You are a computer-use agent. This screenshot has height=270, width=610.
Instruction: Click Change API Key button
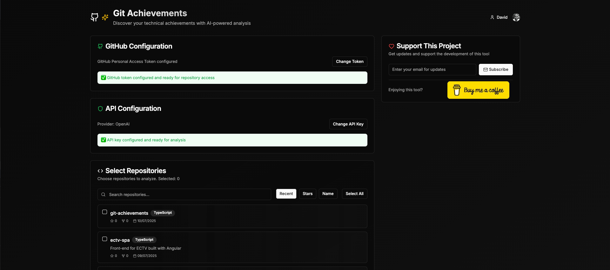point(348,124)
